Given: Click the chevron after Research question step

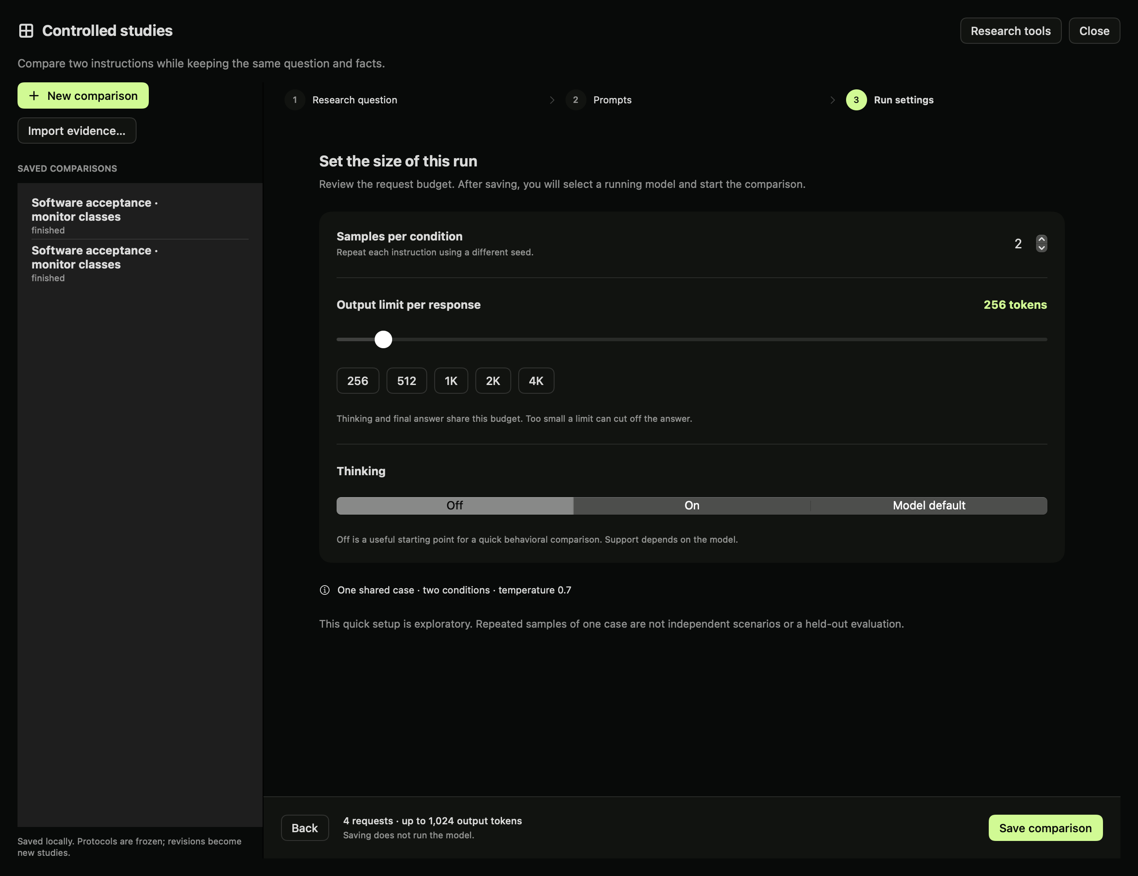Looking at the screenshot, I should [x=552, y=99].
